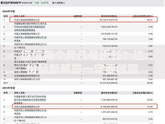Select ratio value 2.93

point(150,119)
